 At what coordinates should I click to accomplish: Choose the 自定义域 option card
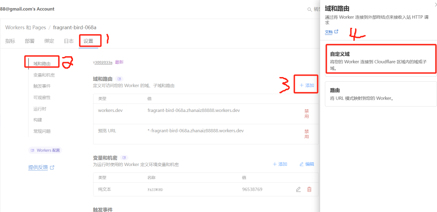381,61
